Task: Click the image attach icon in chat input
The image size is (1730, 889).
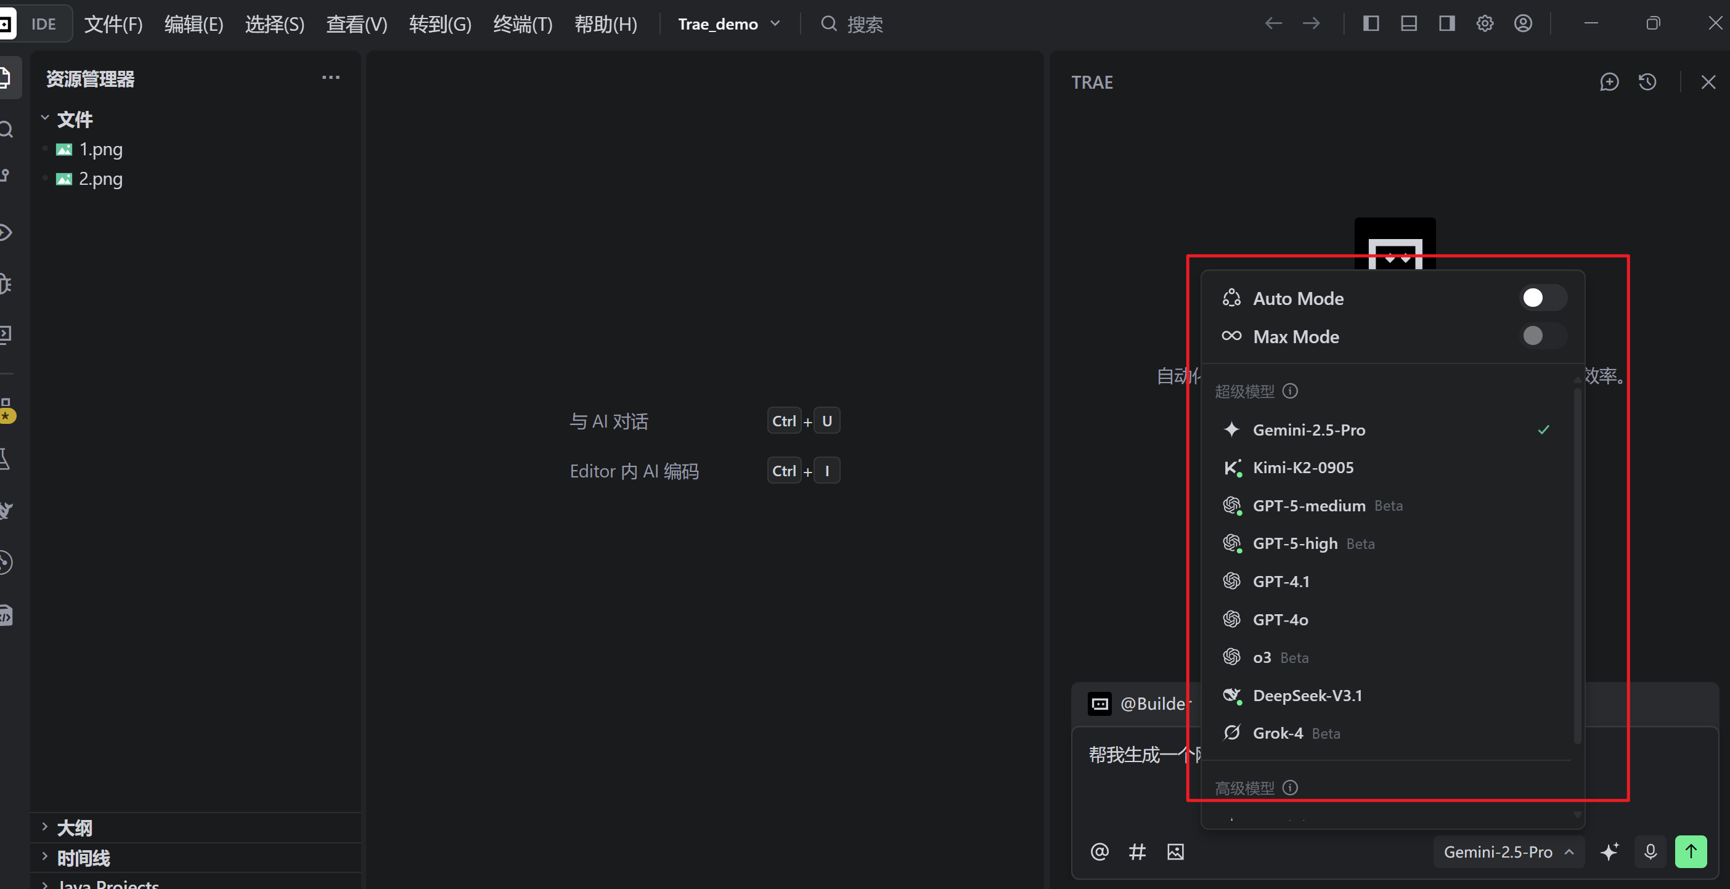Action: point(1175,851)
